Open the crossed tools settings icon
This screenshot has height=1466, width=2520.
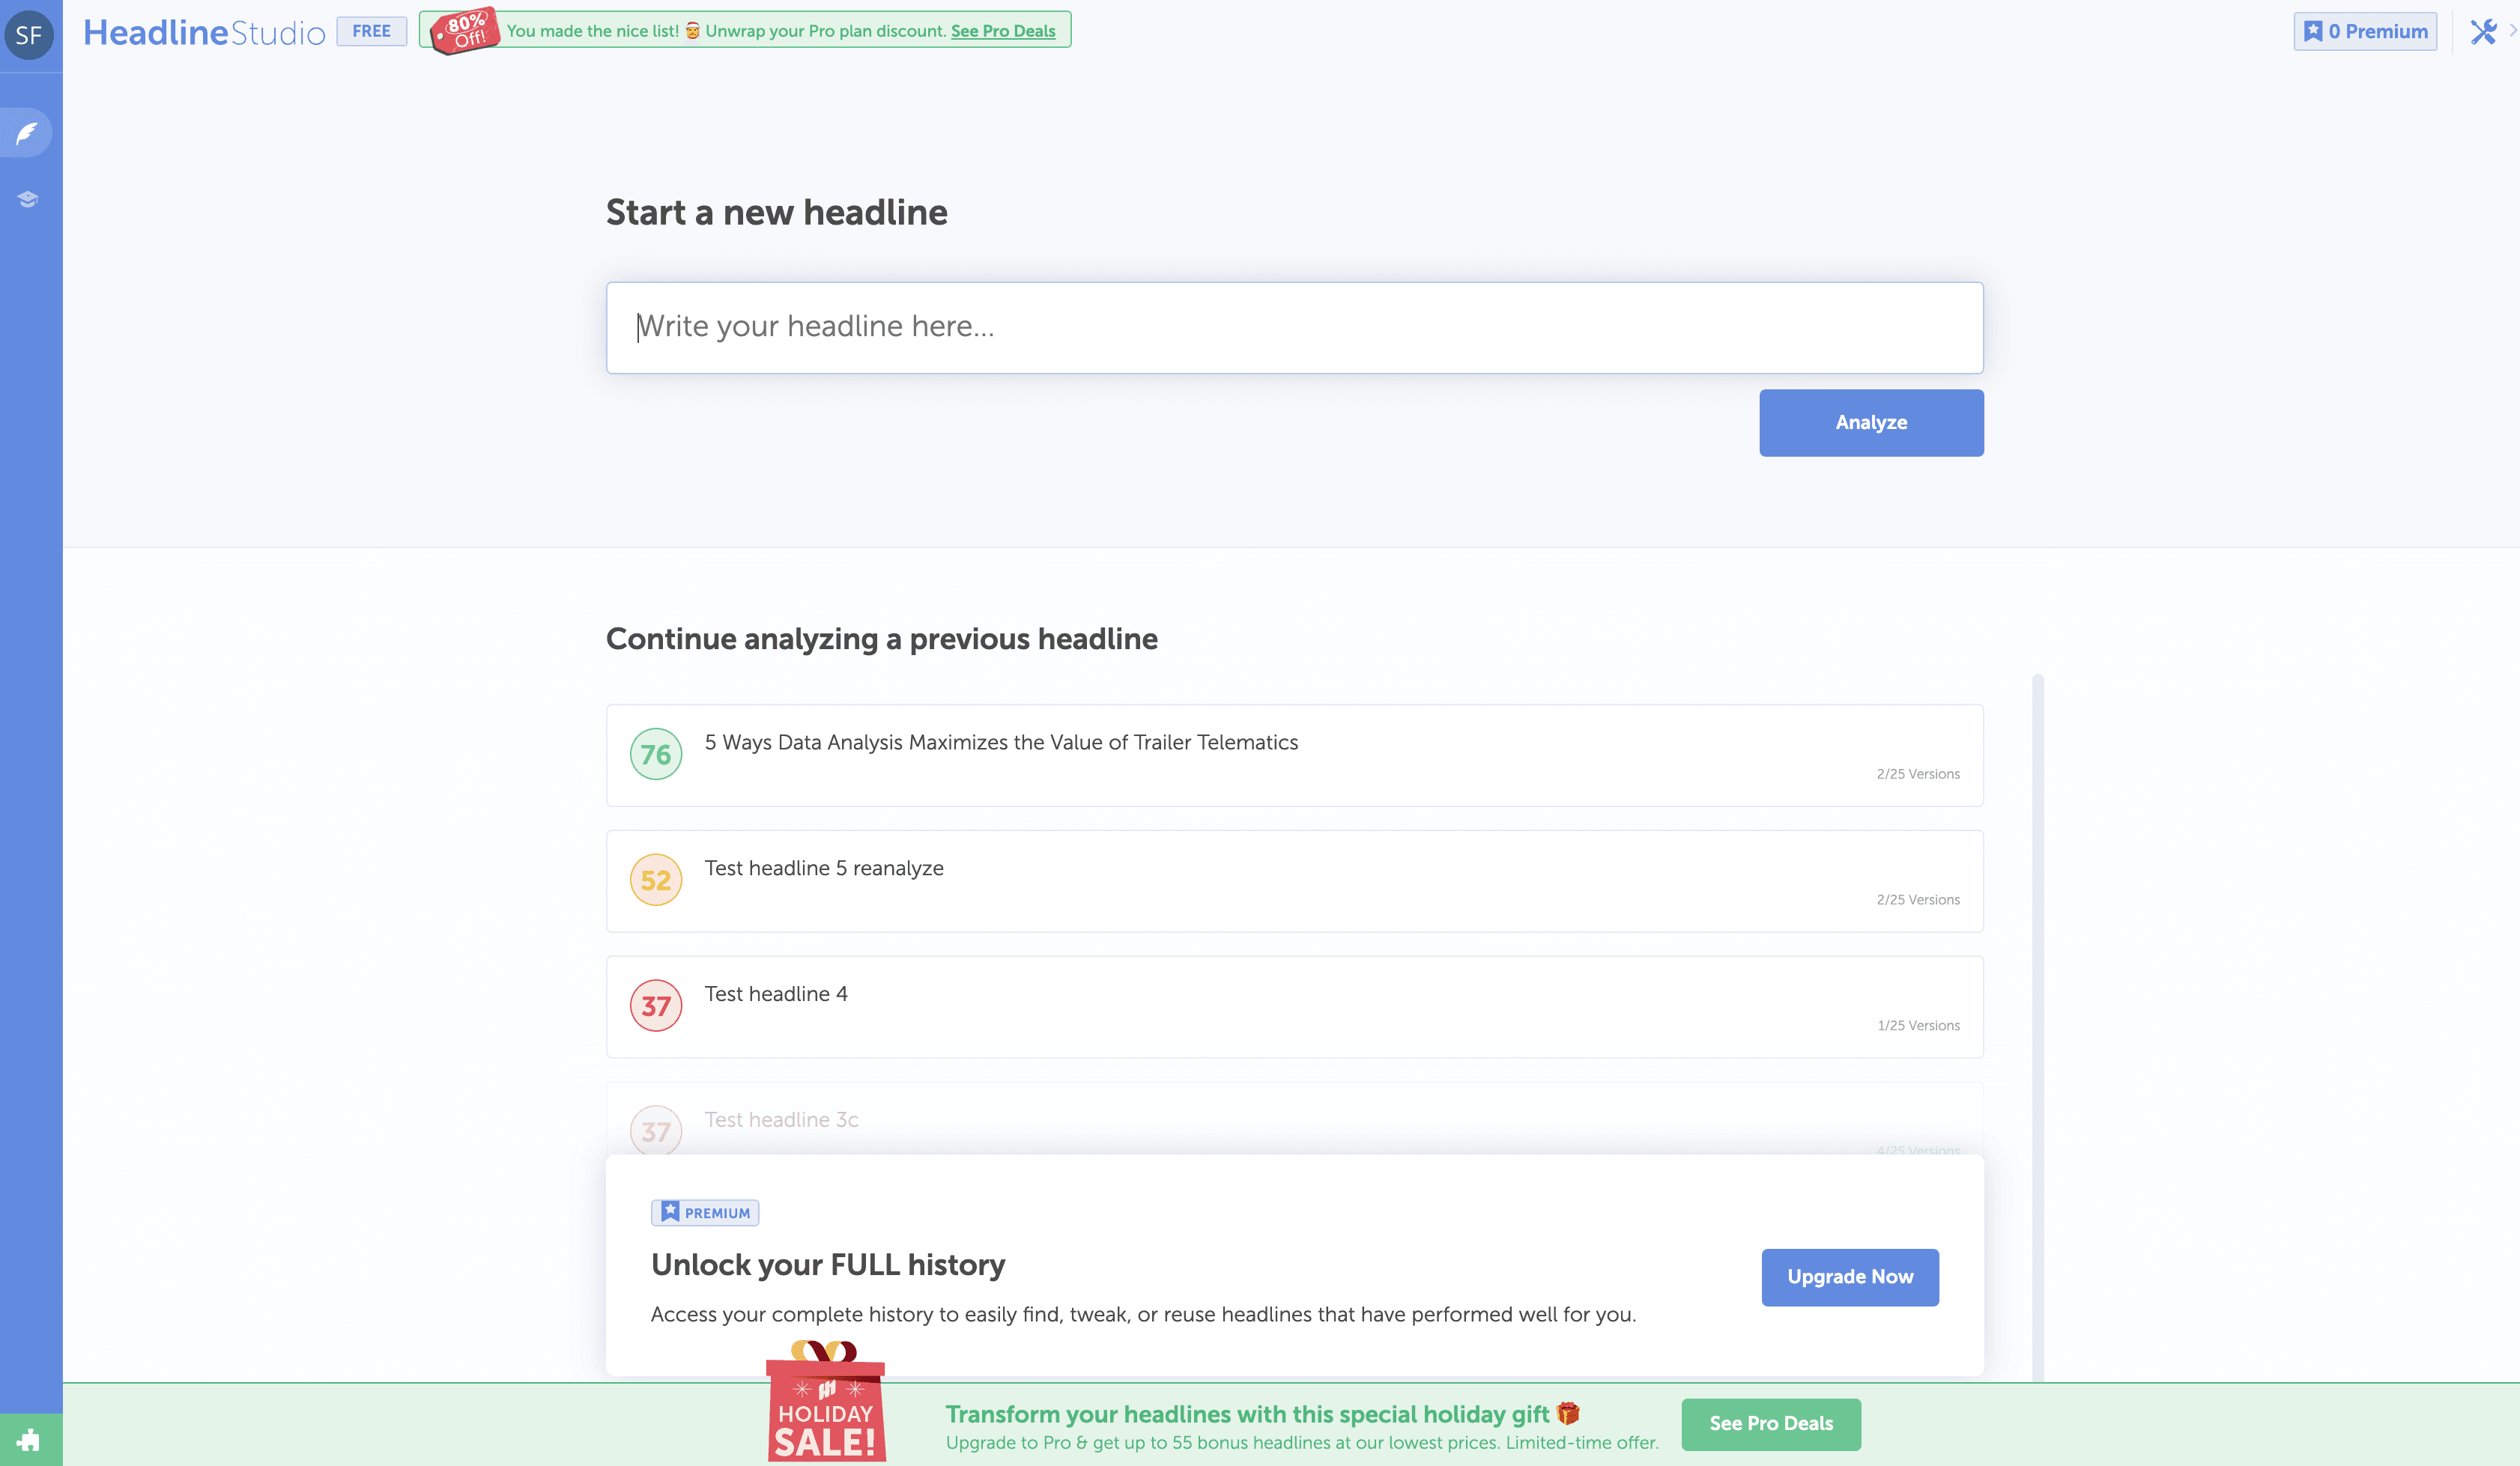(2482, 32)
